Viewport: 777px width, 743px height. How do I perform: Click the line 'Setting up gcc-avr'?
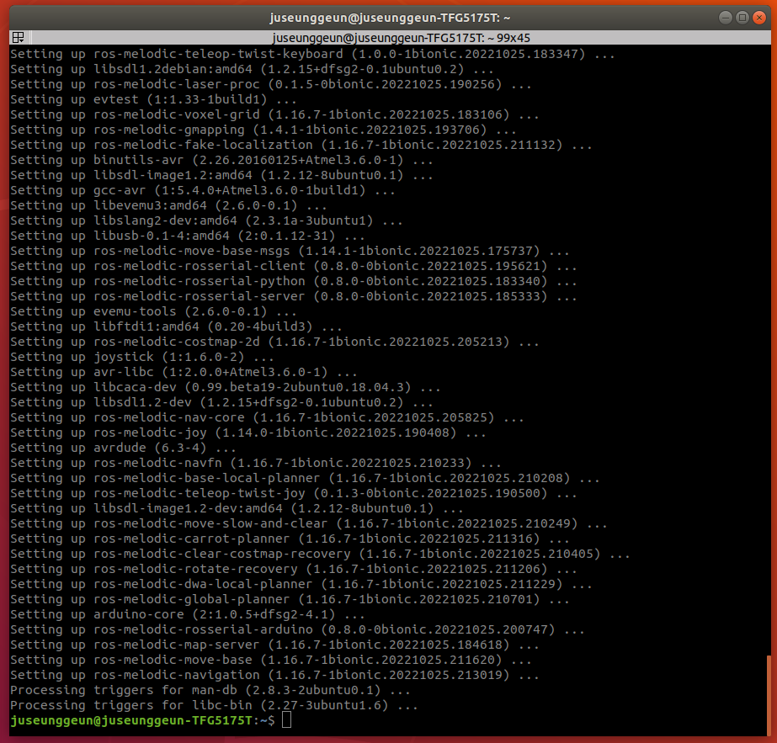(203, 190)
